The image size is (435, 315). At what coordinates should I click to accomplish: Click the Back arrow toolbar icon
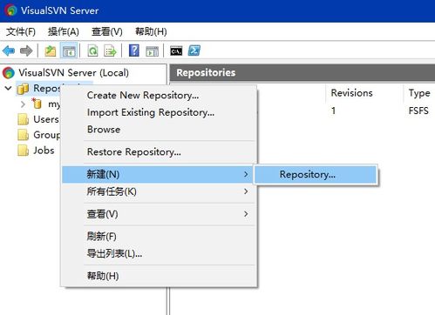pos(9,51)
